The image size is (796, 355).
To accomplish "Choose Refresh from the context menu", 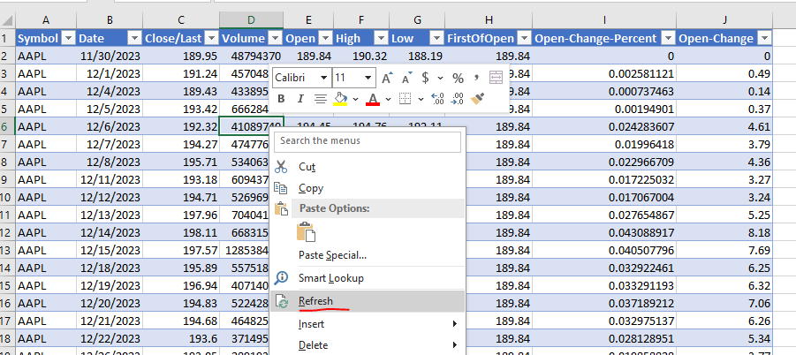I will (368, 301).
